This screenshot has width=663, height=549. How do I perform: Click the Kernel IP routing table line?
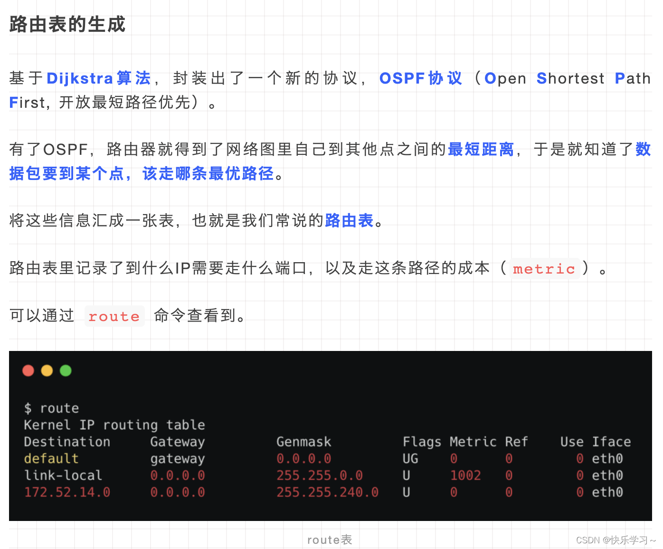pos(114,425)
